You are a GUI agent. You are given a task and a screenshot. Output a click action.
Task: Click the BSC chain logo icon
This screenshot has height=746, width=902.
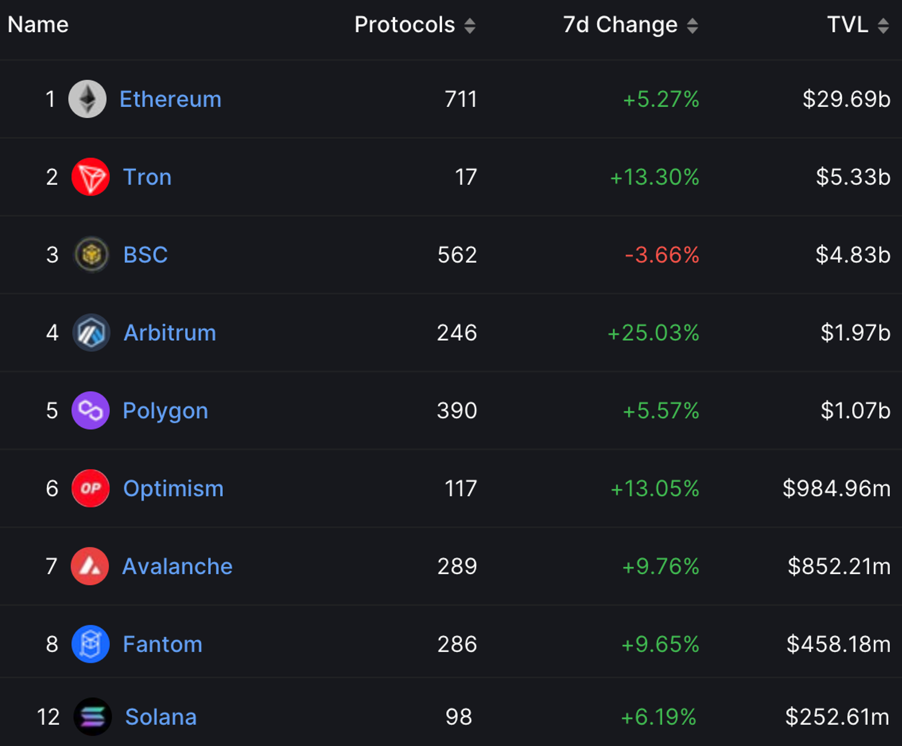tap(91, 255)
